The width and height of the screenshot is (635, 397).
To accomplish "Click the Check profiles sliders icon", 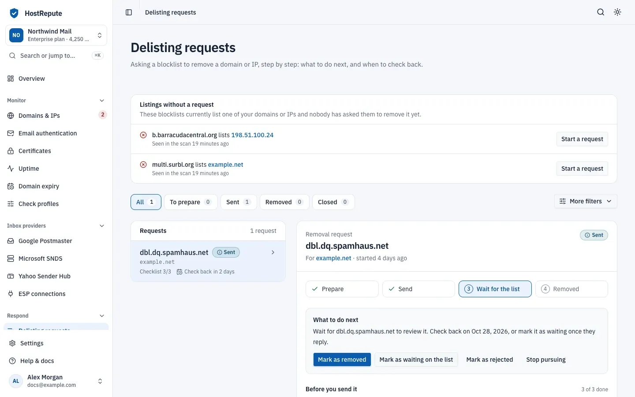I will (x=11, y=204).
